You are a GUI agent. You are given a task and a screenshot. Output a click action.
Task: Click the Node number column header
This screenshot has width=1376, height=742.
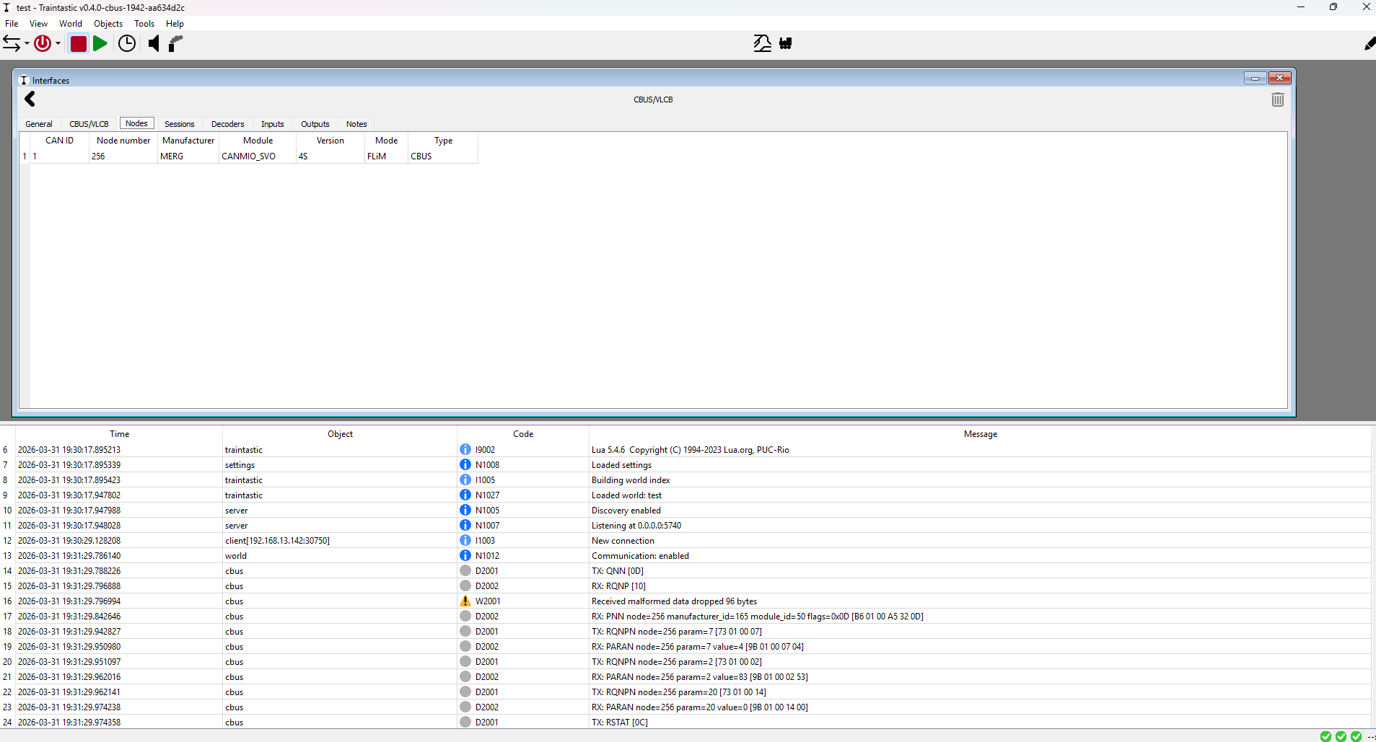[x=123, y=141]
